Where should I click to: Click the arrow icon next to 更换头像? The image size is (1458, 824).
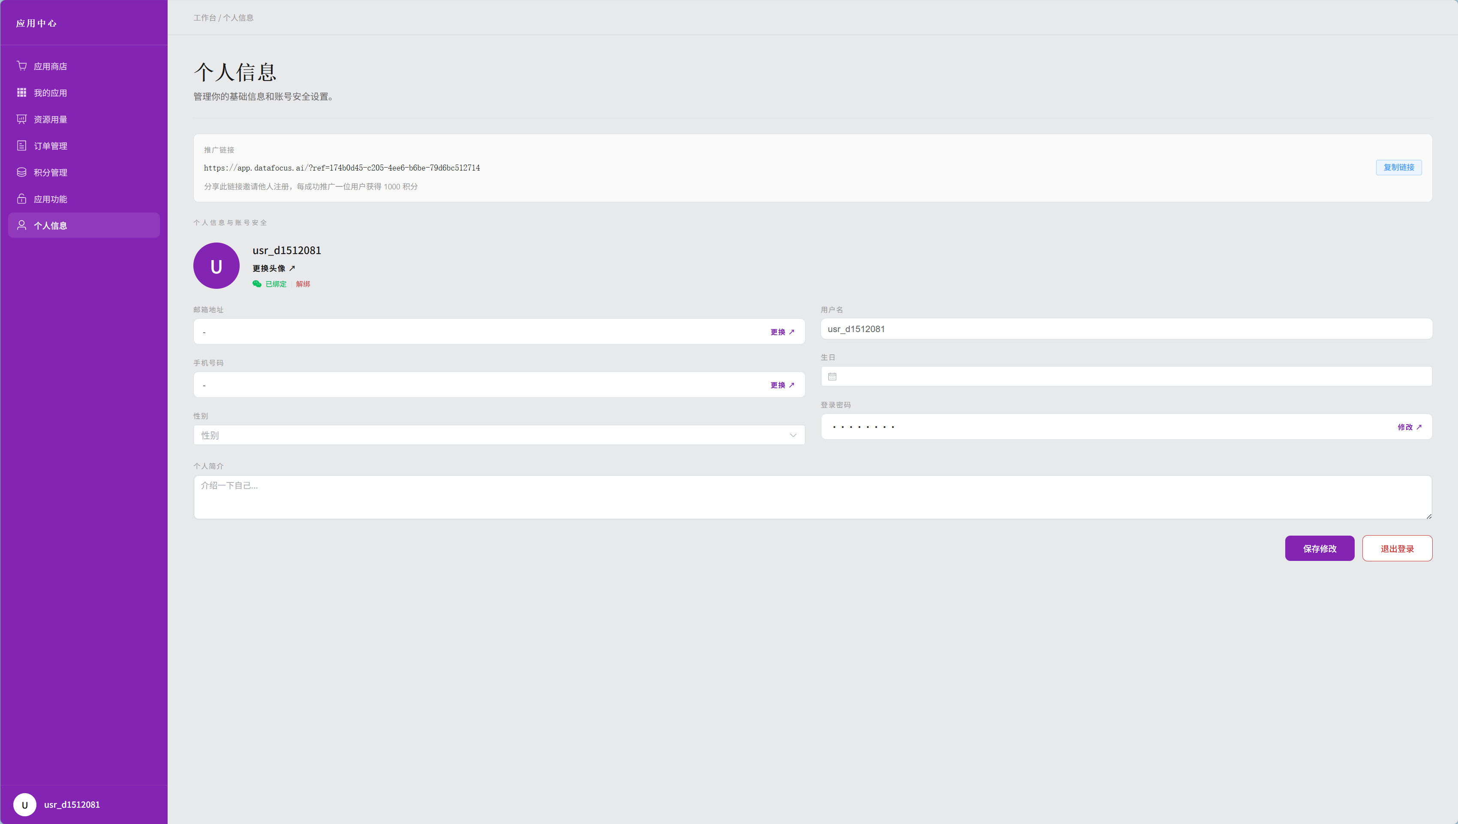[292, 268]
